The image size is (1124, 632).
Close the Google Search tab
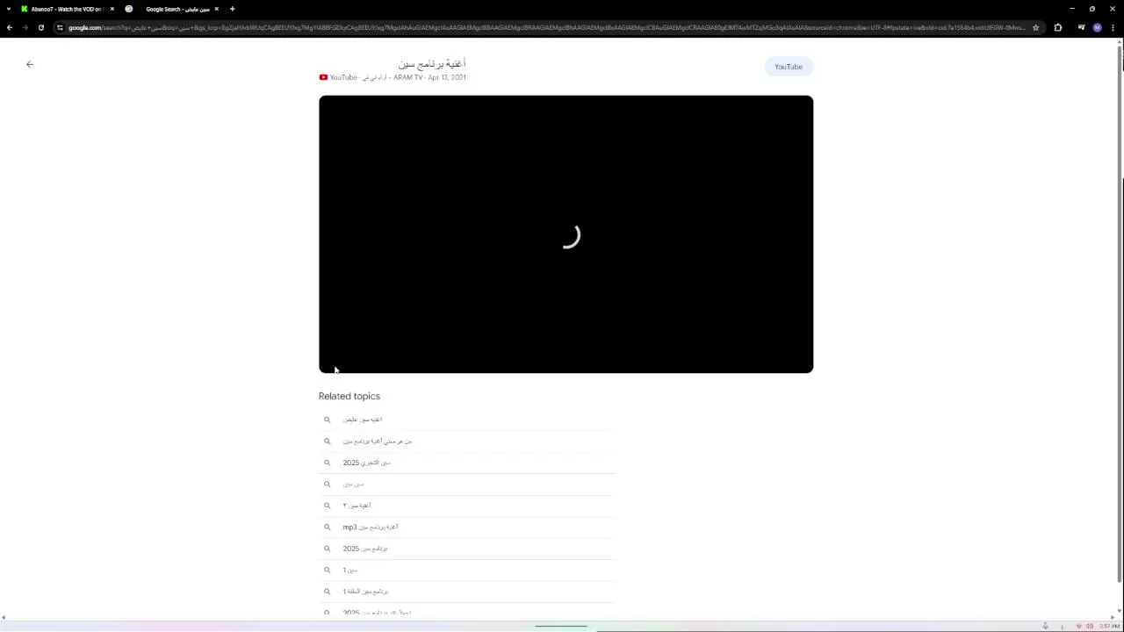coord(216,9)
